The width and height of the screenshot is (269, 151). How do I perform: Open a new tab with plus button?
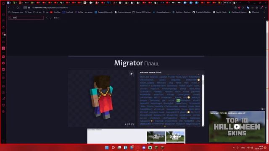[x=240, y=3]
